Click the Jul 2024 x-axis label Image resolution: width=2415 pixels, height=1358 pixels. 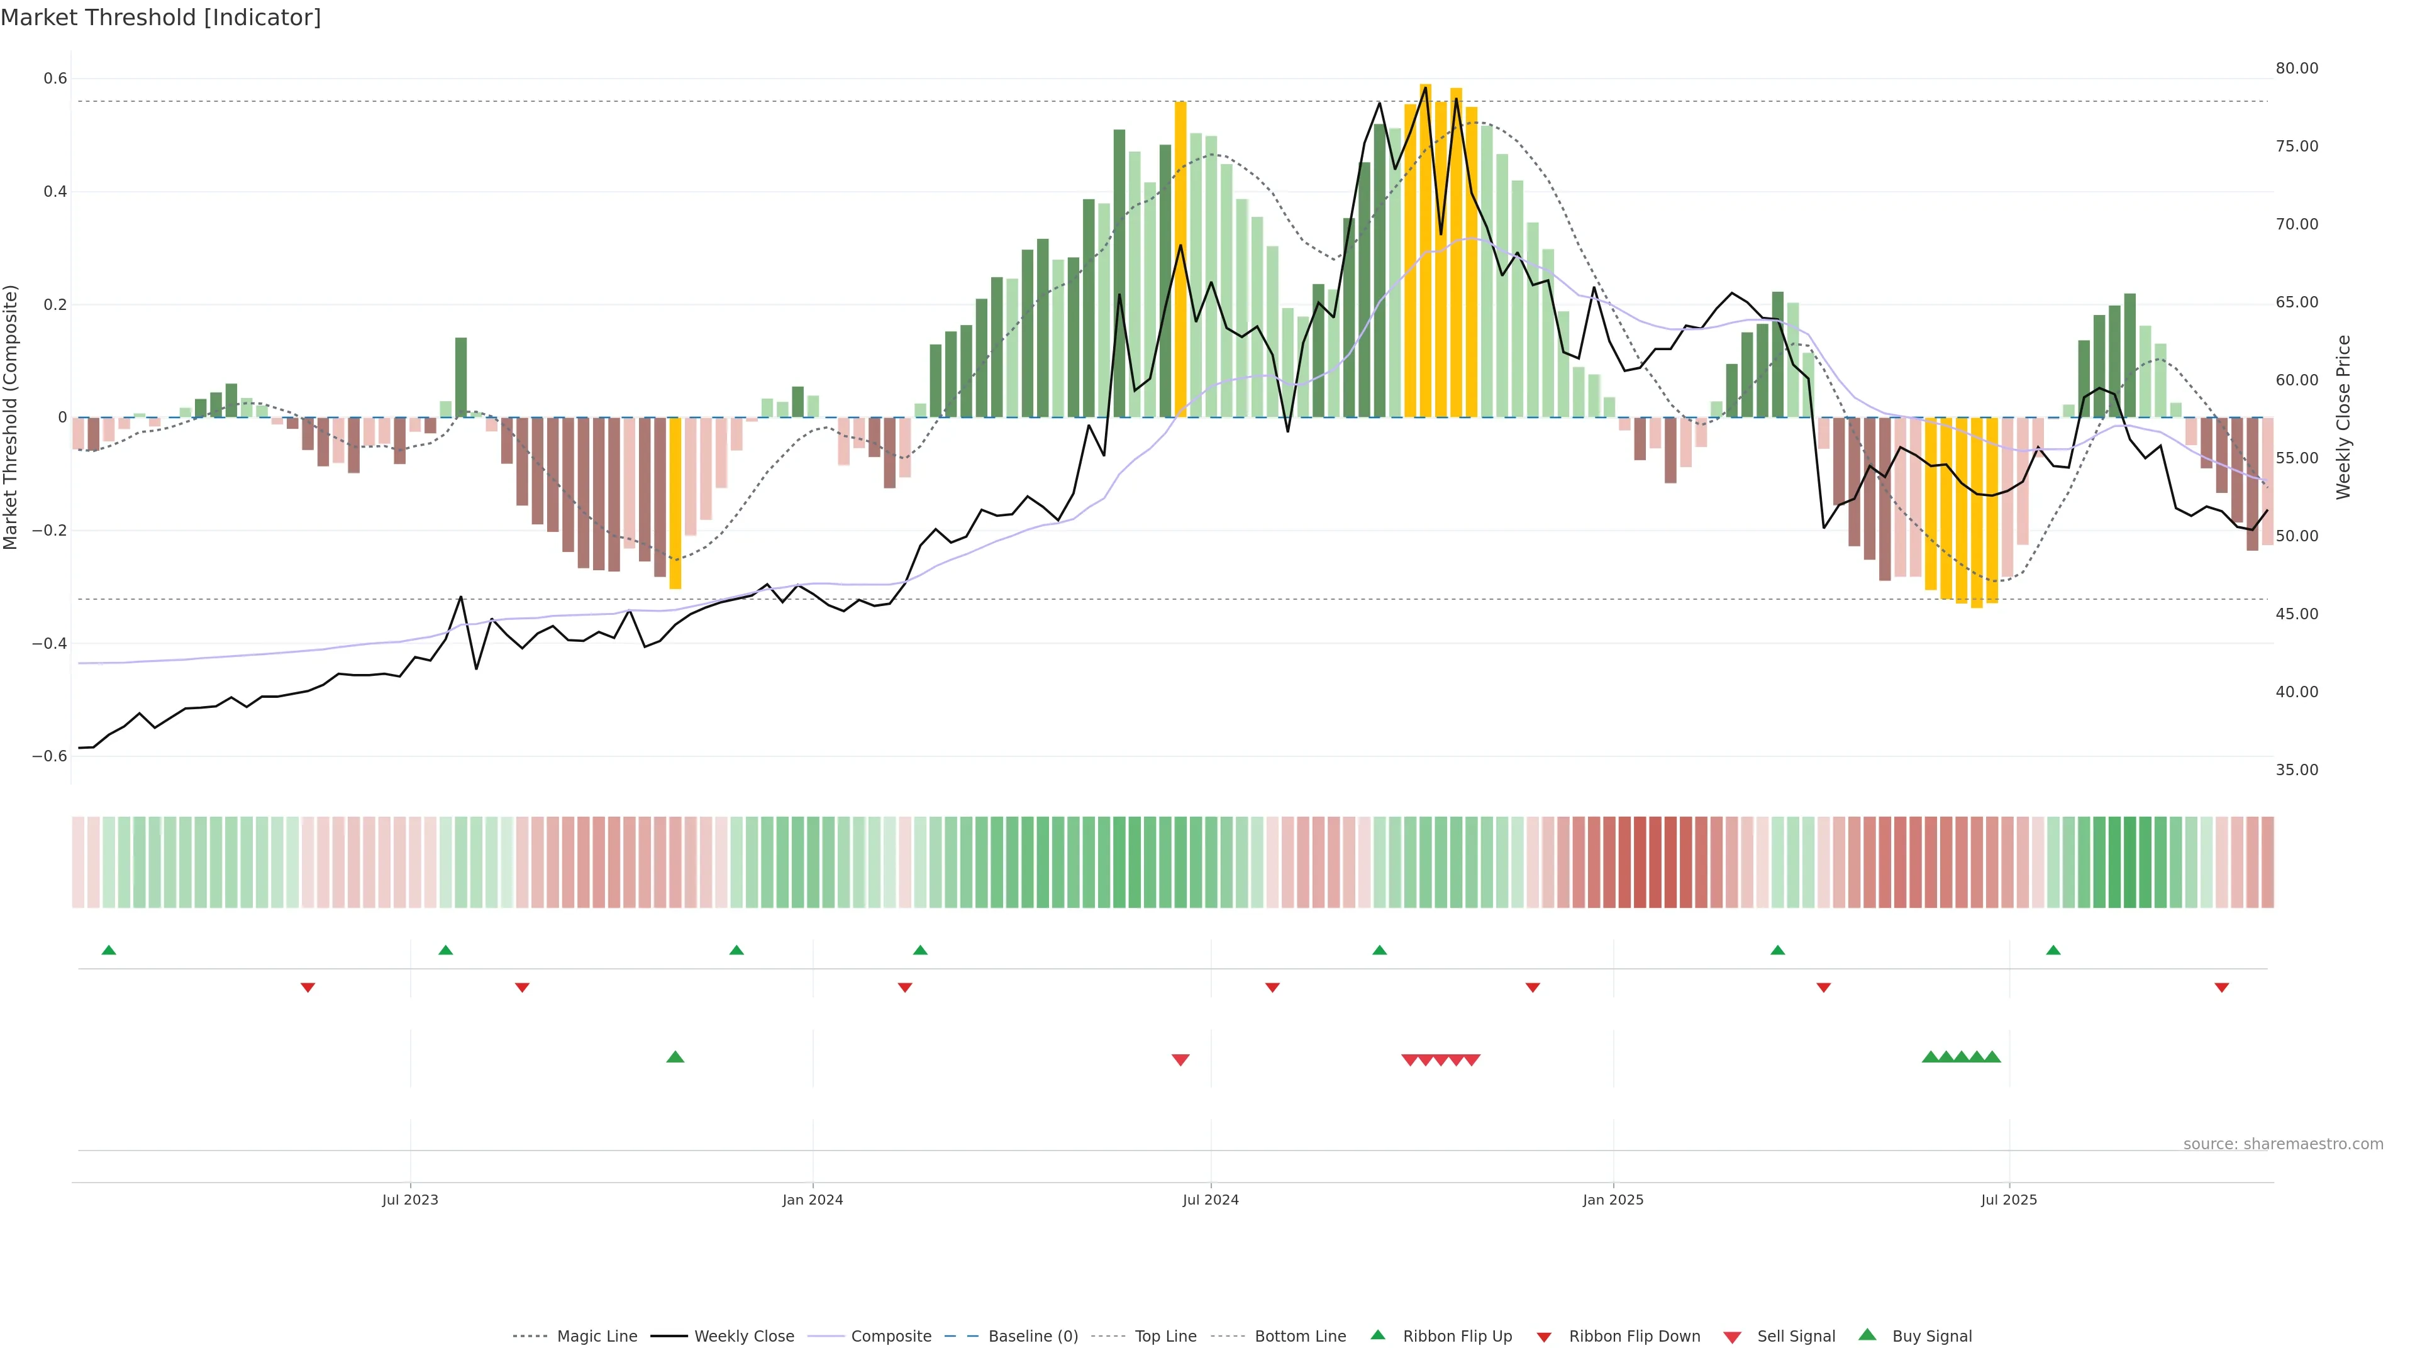click(x=1210, y=1200)
